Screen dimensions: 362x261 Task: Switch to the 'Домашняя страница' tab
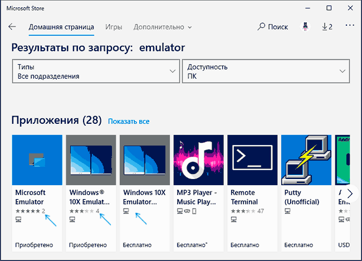click(61, 27)
